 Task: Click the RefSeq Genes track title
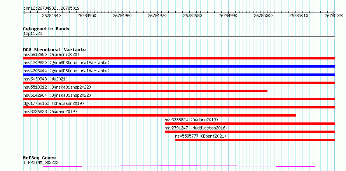click(x=40, y=158)
